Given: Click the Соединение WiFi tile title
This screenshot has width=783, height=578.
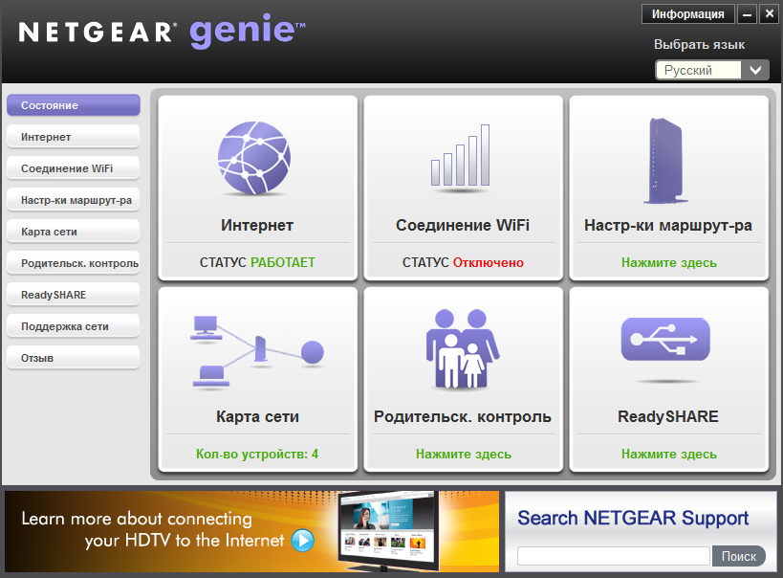Looking at the screenshot, I should pyautogui.click(x=463, y=225).
